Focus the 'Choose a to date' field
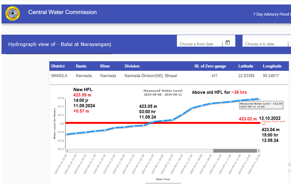 (263, 44)
